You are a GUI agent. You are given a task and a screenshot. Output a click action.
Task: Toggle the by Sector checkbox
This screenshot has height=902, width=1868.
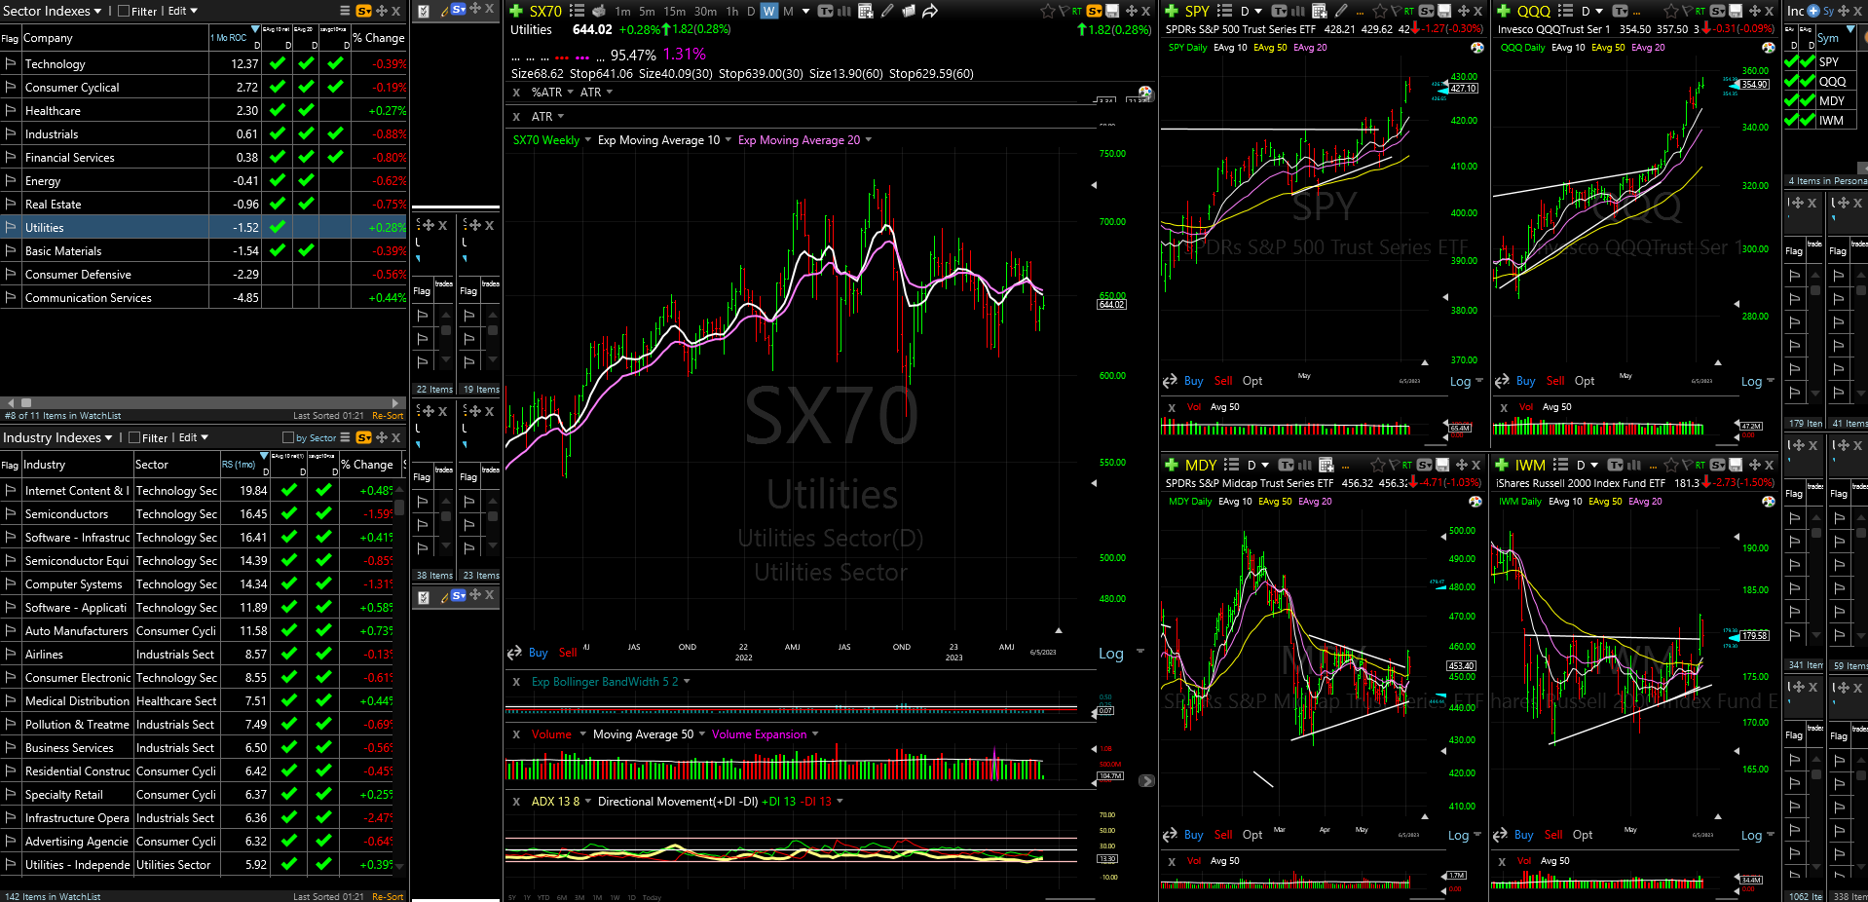[288, 437]
